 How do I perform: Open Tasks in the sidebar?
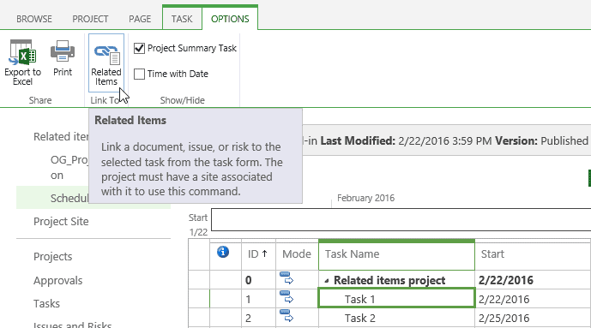pyautogui.click(x=46, y=303)
